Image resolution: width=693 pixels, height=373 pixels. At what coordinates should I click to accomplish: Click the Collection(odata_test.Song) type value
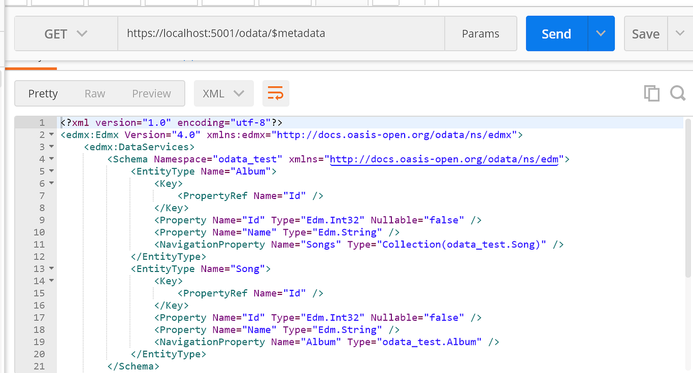coord(461,244)
